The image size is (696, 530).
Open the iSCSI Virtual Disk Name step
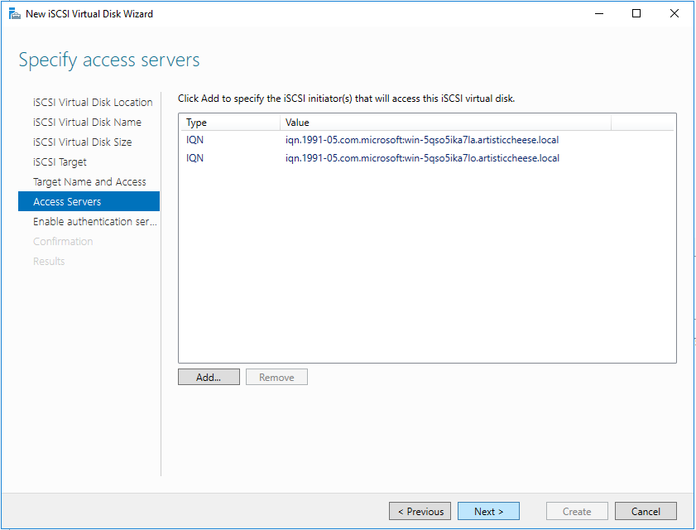tap(87, 123)
